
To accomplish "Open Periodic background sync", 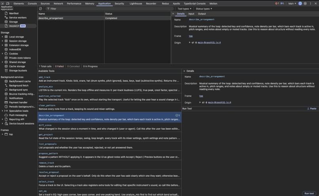I will click(x=22, y=107).
